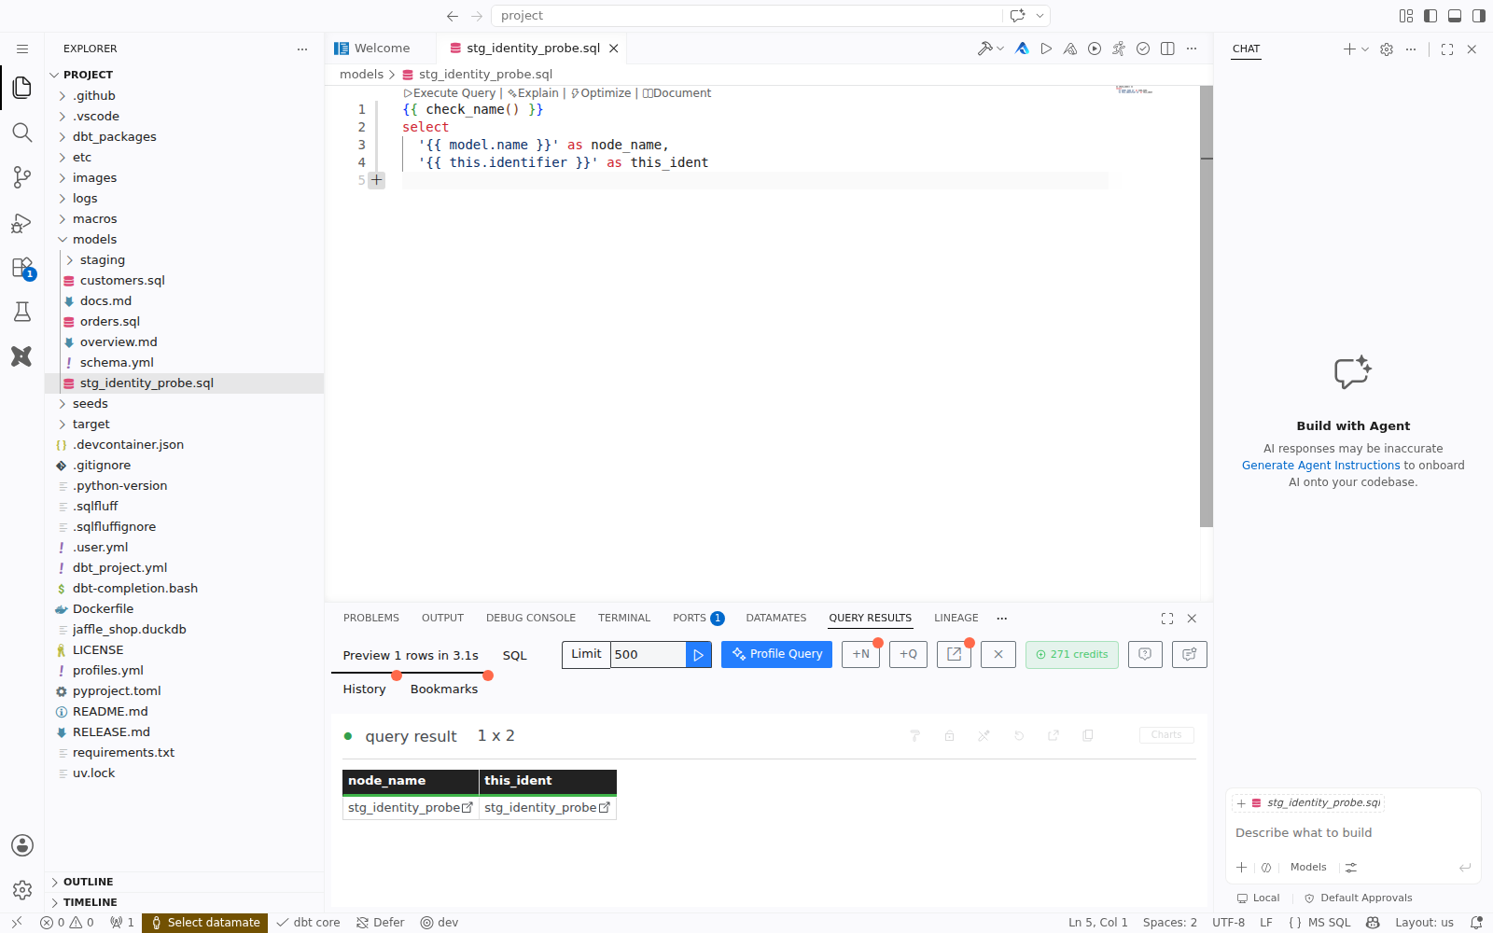The width and height of the screenshot is (1493, 933).
Task: Switch to the Welcome tab
Action: point(382,49)
